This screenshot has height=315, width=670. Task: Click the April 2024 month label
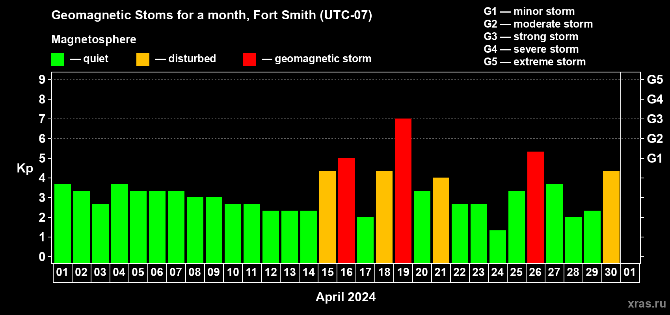[346, 297]
